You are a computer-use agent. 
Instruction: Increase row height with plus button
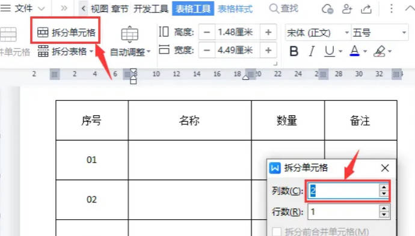point(268,32)
